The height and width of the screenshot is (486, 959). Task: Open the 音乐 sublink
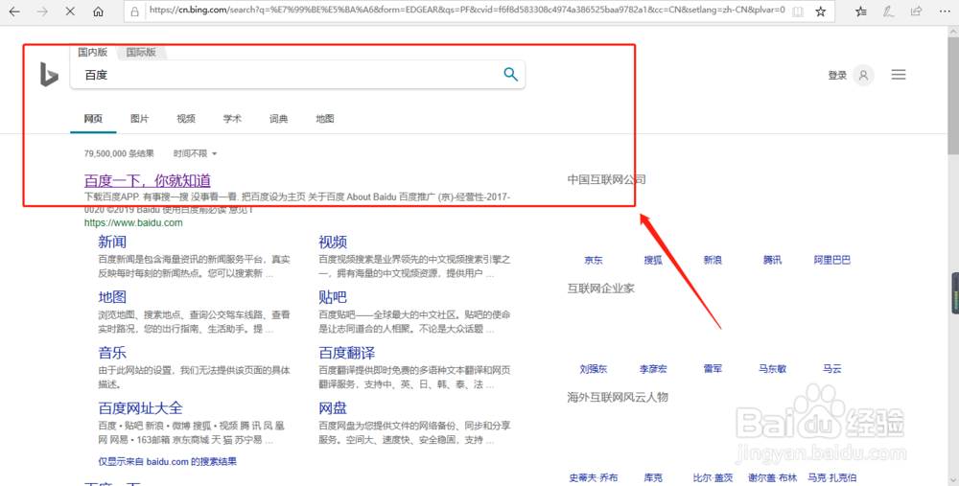coord(112,353)
